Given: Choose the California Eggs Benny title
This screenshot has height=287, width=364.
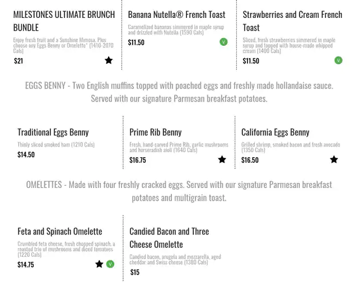Looking at the screenshot, I should coord(275,132).
